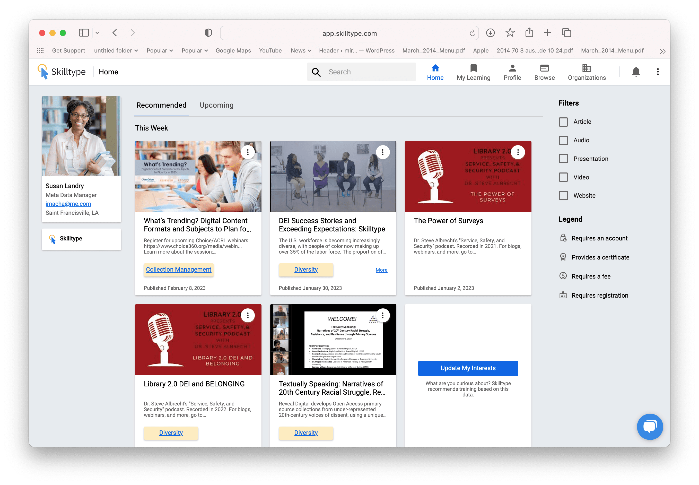The width and height of the screenshot is (699, 485).
Task: Open the Organizations building icon
Action: click(x=586, y=68)
